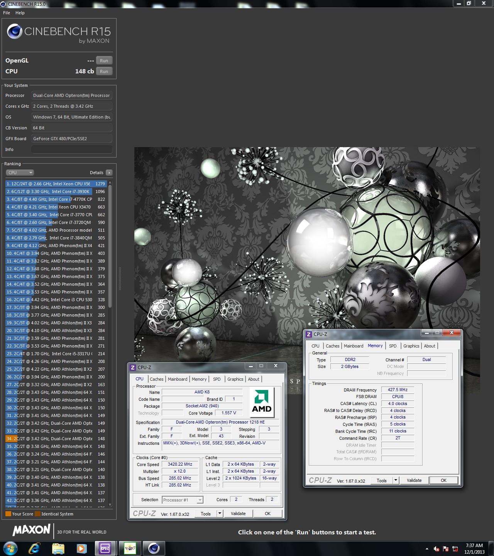Click the Your Score orange legend swatch

(8, 514)
